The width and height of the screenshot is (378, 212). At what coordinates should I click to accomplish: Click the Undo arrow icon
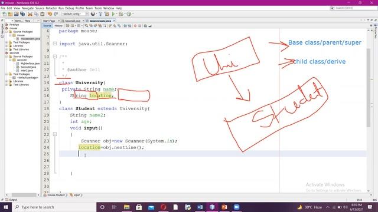coord(50,14)
